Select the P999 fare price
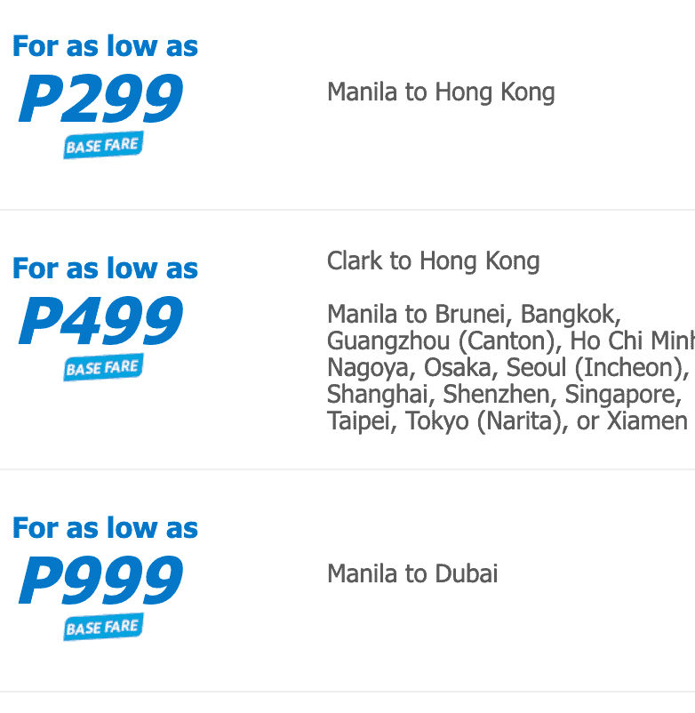Image resolution: width=695 pixels, height=713 pixels. (100, 581)
